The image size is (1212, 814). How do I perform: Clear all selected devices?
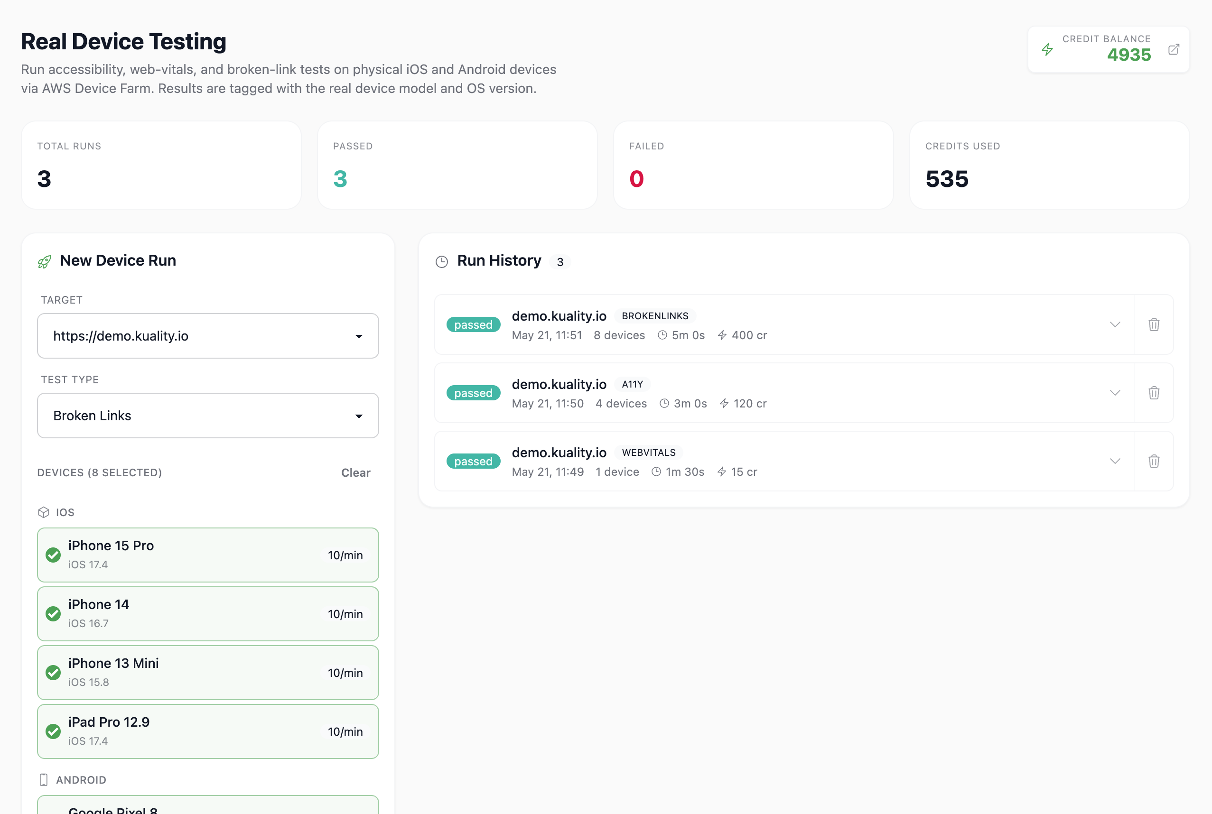(x=356, y=472)
